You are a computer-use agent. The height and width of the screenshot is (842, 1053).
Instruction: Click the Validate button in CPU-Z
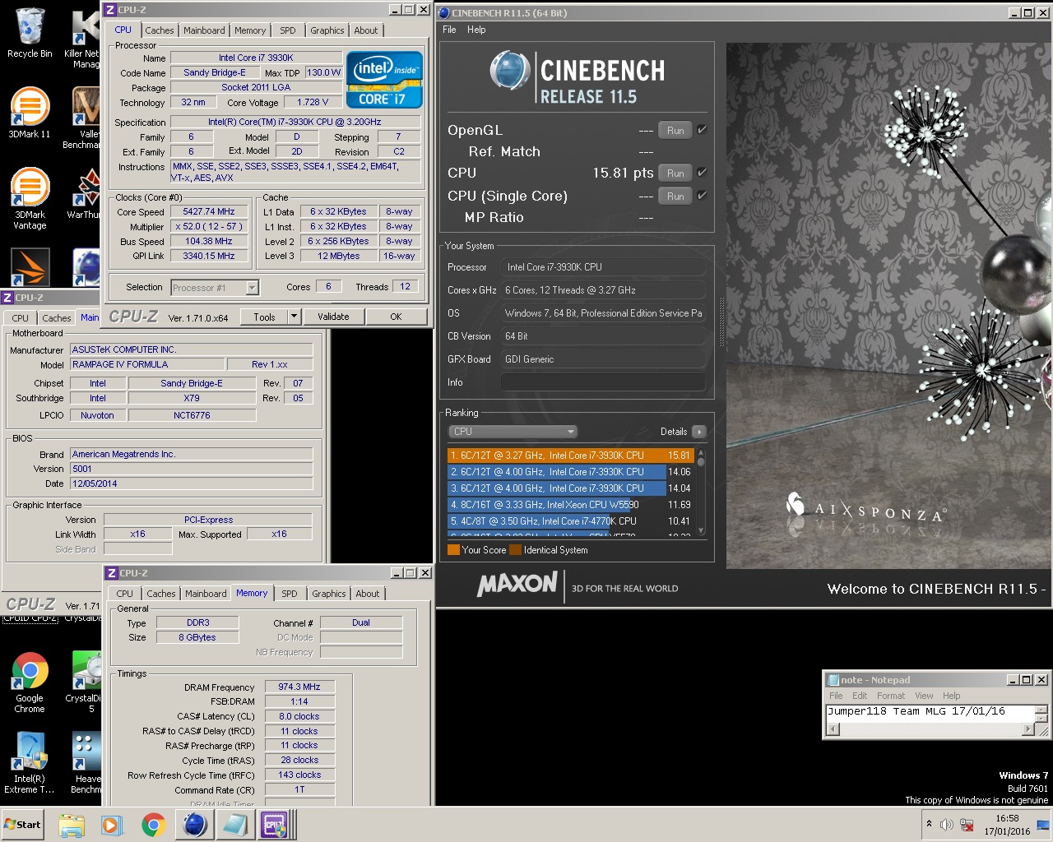tap(333, 317)
